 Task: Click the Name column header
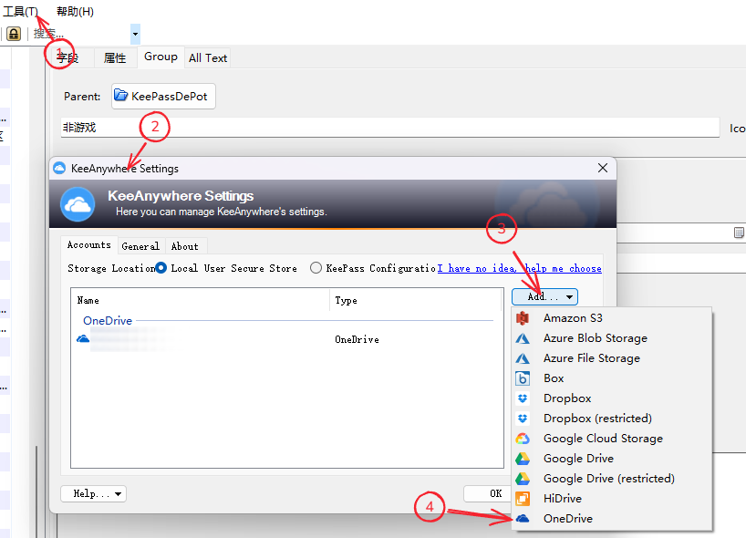(x=201, y=300)
